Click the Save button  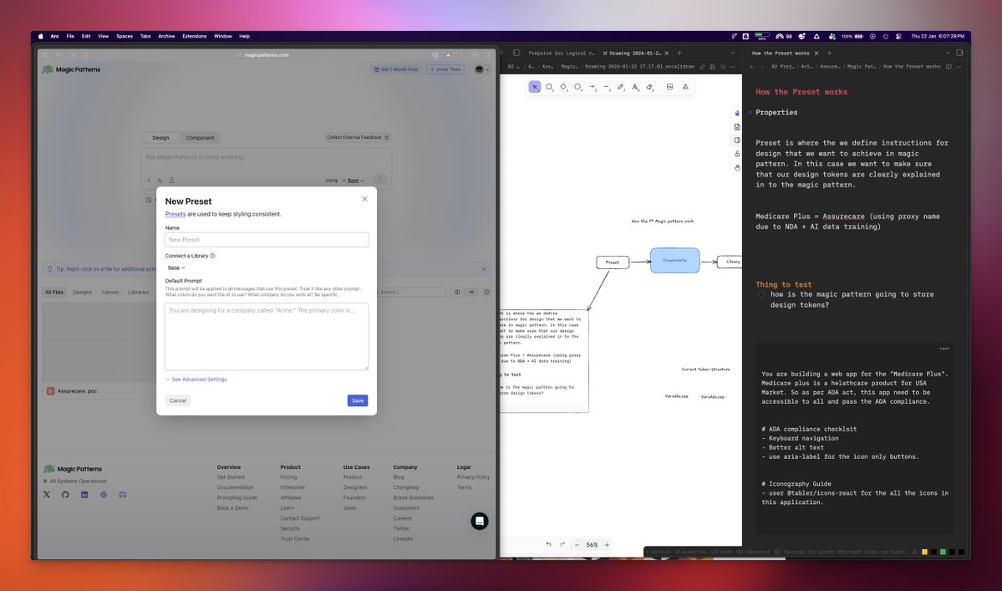click(357, 400)
